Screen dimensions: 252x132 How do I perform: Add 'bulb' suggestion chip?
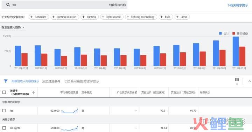(166, 17)
